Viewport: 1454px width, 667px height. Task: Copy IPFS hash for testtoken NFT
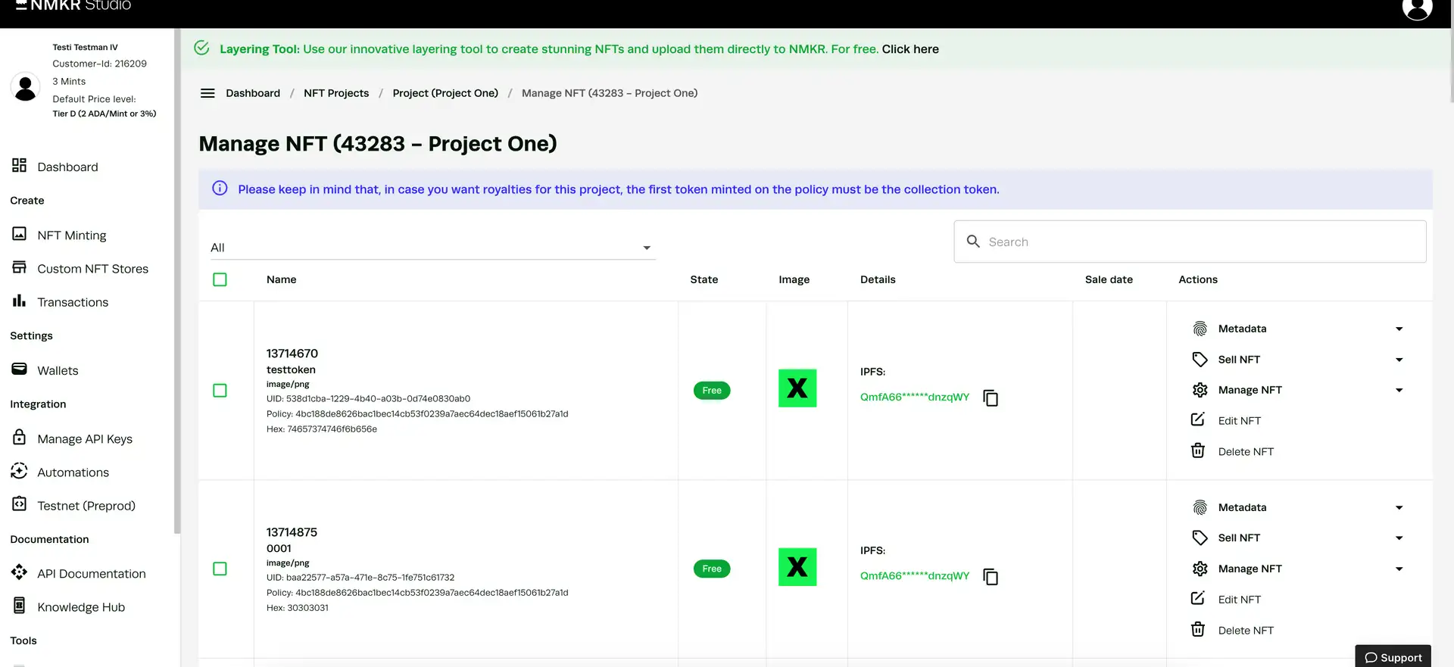coord(990,397)
